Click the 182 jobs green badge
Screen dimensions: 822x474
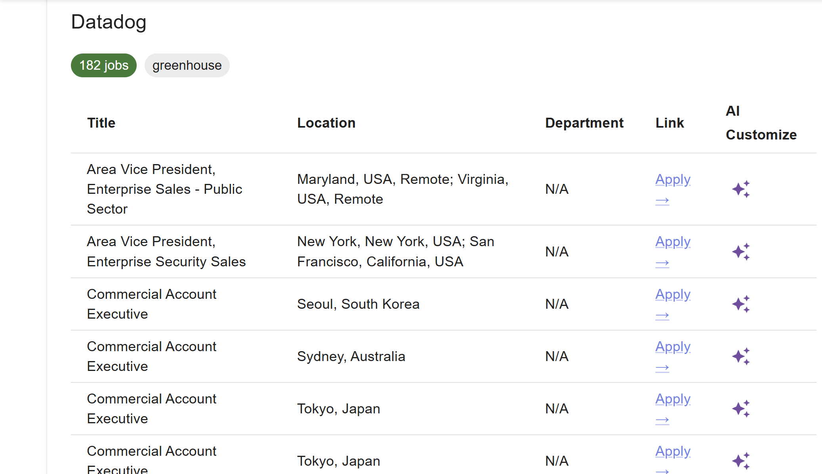click(104, 65)
